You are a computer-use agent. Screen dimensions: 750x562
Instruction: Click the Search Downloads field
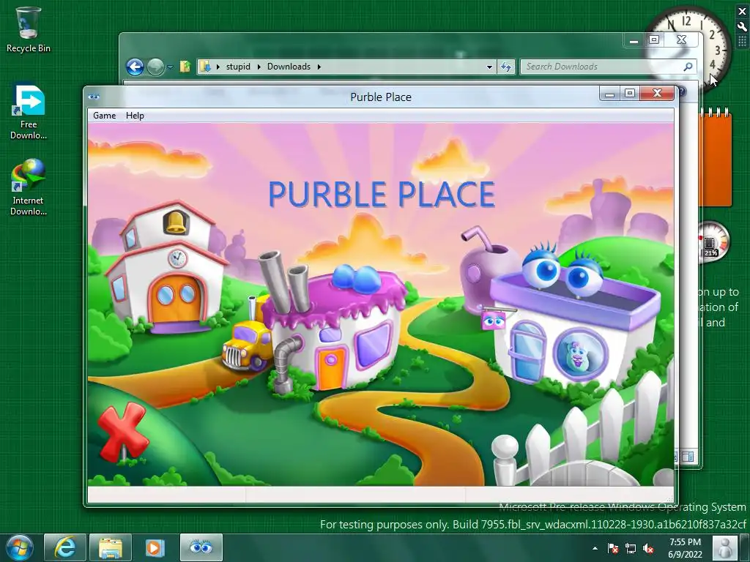[607, 67]
